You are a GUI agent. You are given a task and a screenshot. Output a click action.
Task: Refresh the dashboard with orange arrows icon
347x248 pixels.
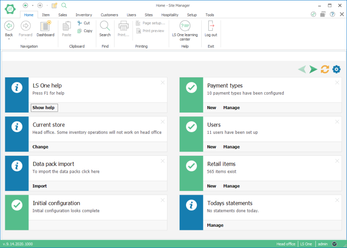(325, 69)
